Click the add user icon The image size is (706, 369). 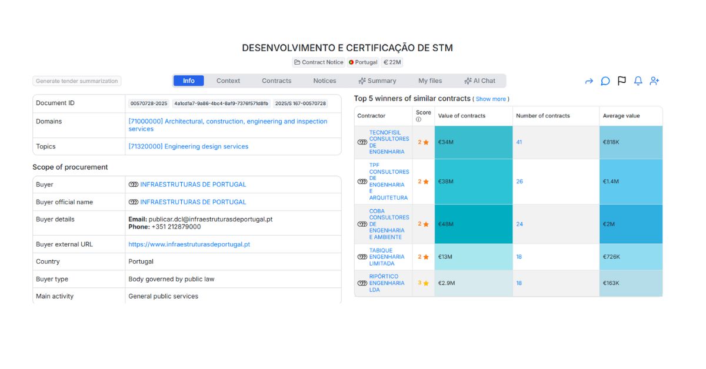pyautogui.click(x=654, y=81)
